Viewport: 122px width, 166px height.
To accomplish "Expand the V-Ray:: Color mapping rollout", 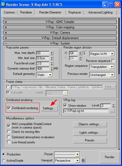I will [60, 27].
